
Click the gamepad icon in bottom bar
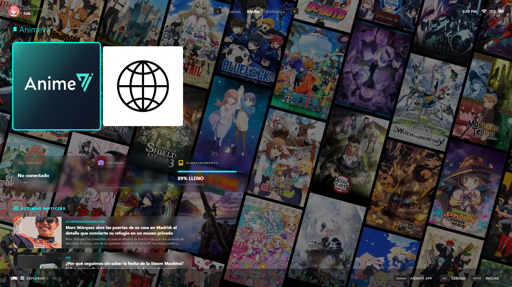pos(14,278)
